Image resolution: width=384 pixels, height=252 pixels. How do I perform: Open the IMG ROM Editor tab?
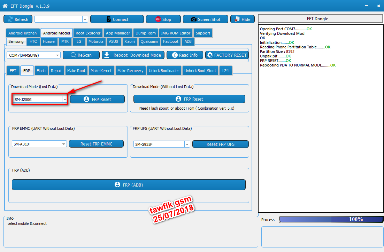(x=176, y=33)
